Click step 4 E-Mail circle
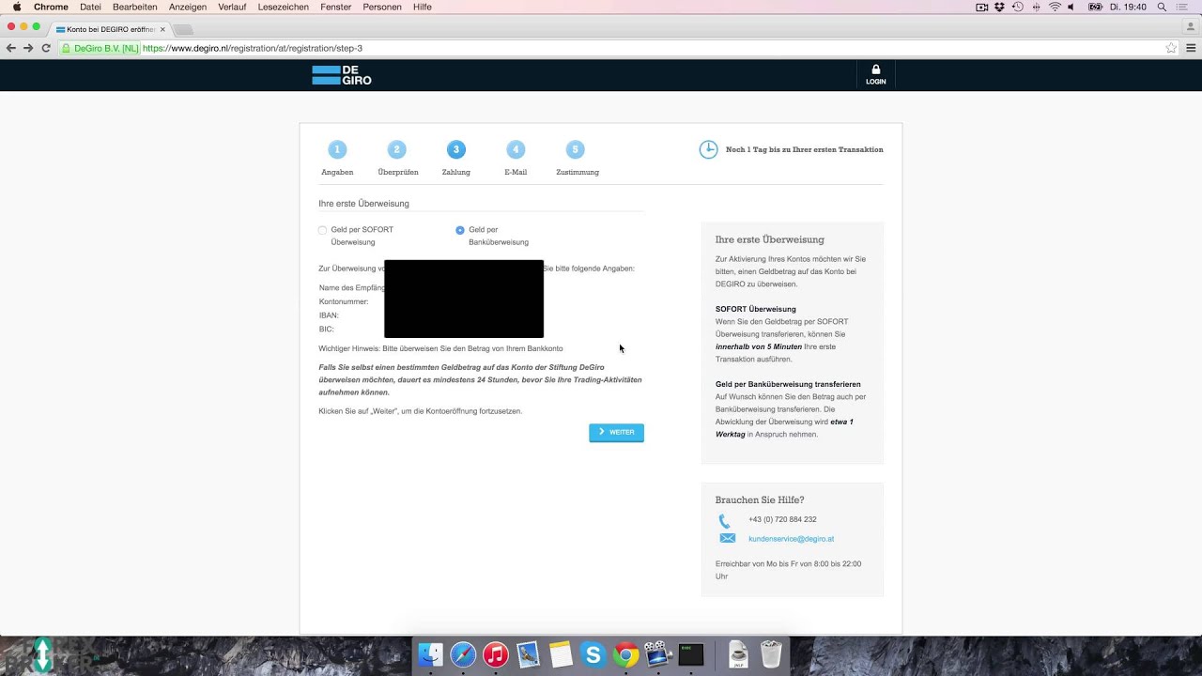Image resolution: width=1202 pixels, height=676 pixels. [516, 149]
